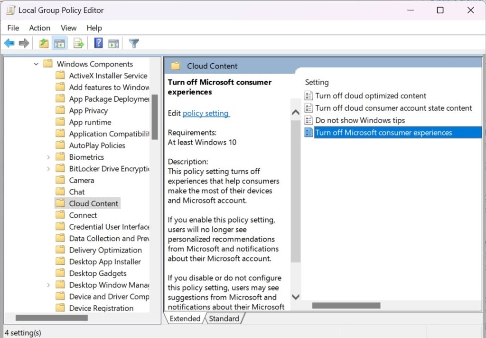Select the Cloud Content folder
This screenshot has width=486, height=338.
coord(93,203)
